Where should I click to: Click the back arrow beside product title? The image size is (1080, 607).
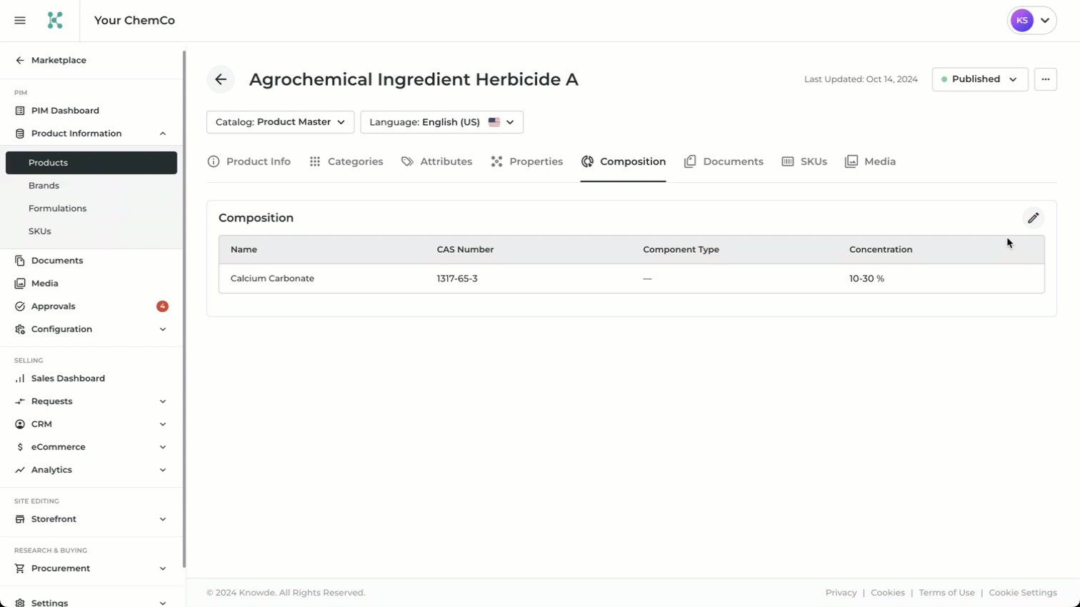221,79
